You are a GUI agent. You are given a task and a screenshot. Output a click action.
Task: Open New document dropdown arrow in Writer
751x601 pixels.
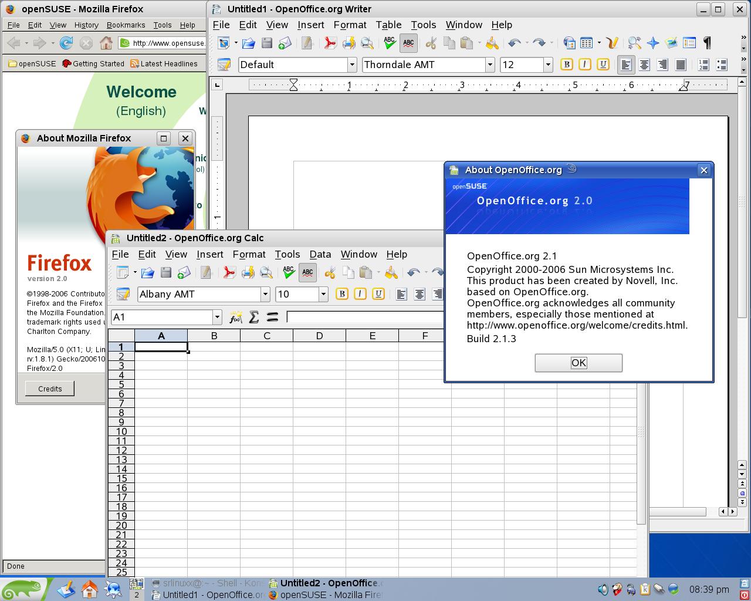point(236,43)
